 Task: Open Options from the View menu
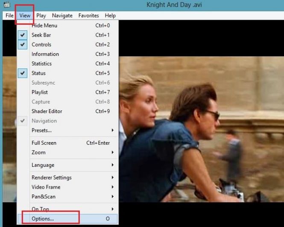[x=67, y=218]
